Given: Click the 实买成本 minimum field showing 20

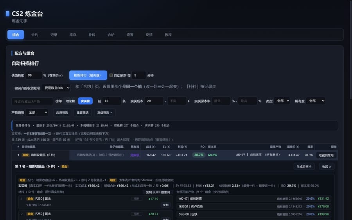Looking at the screenshot, I should tap(154, 101).
